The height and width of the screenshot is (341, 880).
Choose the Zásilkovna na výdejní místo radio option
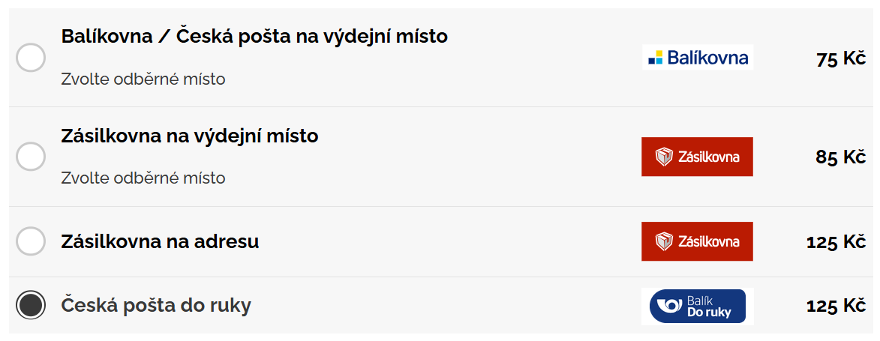click(30, 157)
